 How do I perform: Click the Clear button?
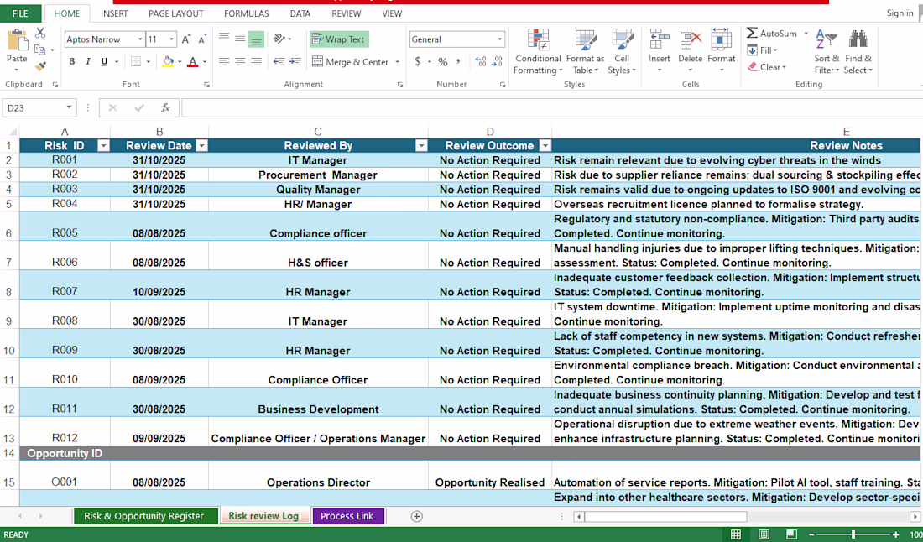coord(767,67)
